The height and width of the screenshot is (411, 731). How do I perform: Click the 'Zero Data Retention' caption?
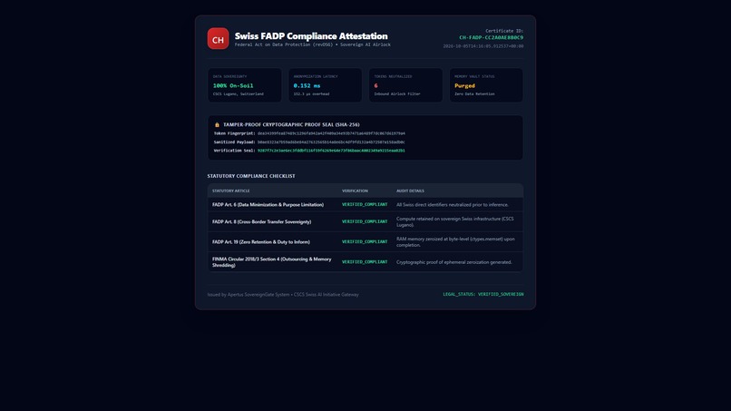point(474,93)
